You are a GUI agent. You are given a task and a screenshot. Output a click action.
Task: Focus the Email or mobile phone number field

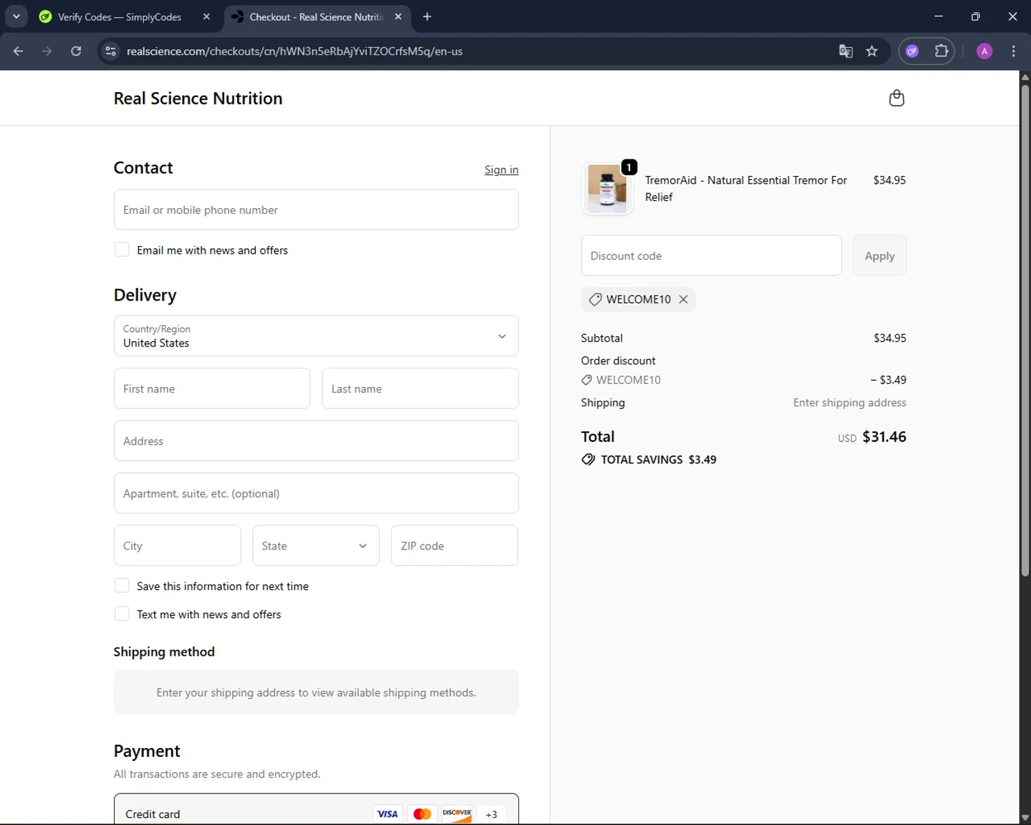click(316, 210)
